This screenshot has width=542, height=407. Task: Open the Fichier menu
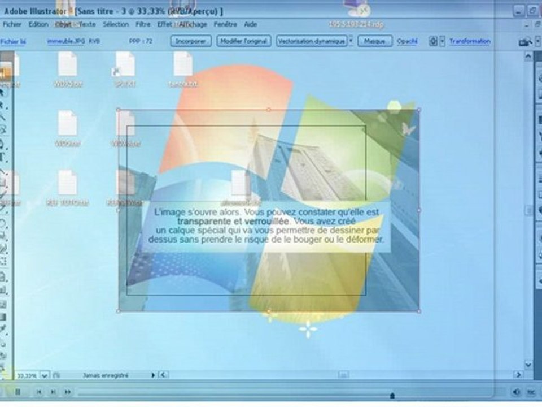click(12, 24)
